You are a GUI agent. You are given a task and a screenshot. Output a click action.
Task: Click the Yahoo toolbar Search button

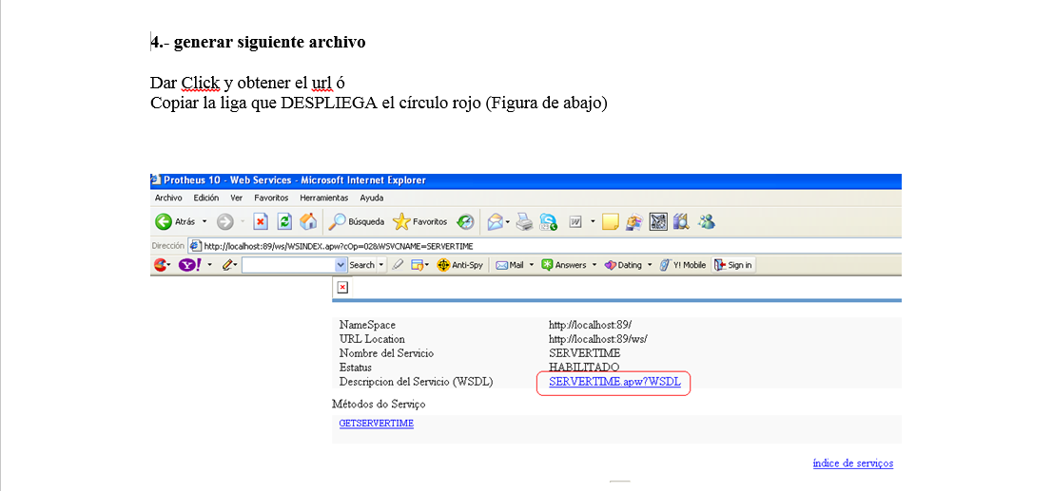[361, 265]
